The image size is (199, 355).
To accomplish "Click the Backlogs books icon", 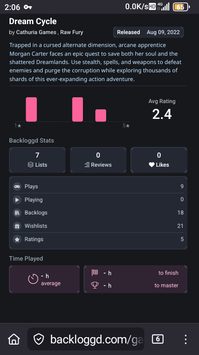I will [17, 212].
